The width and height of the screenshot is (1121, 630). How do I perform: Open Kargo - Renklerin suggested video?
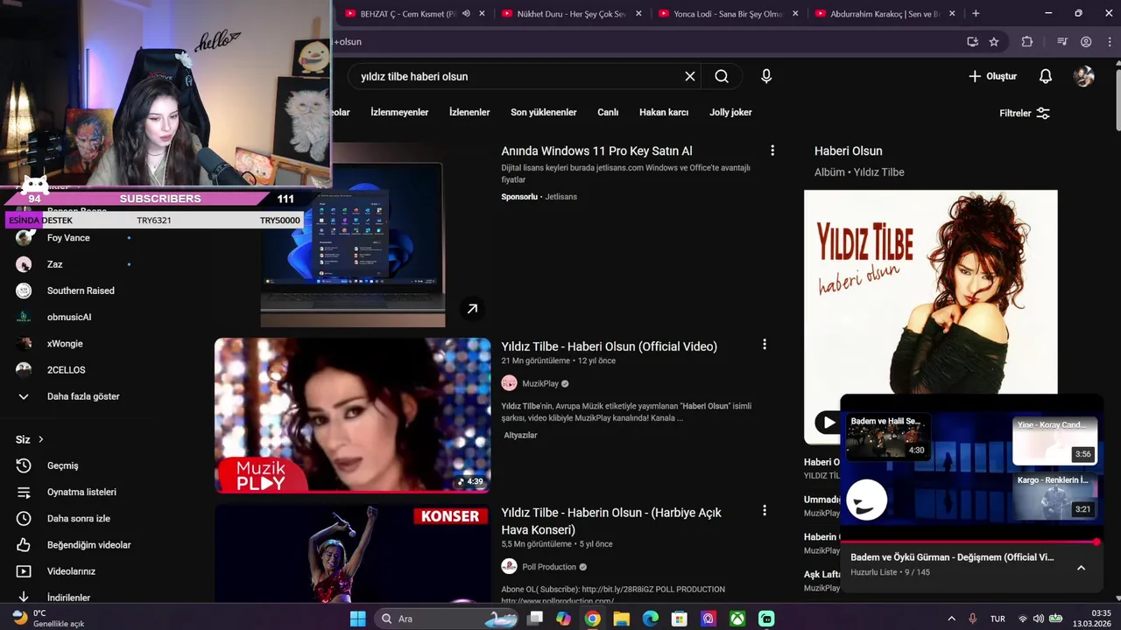pos(1054,496)
